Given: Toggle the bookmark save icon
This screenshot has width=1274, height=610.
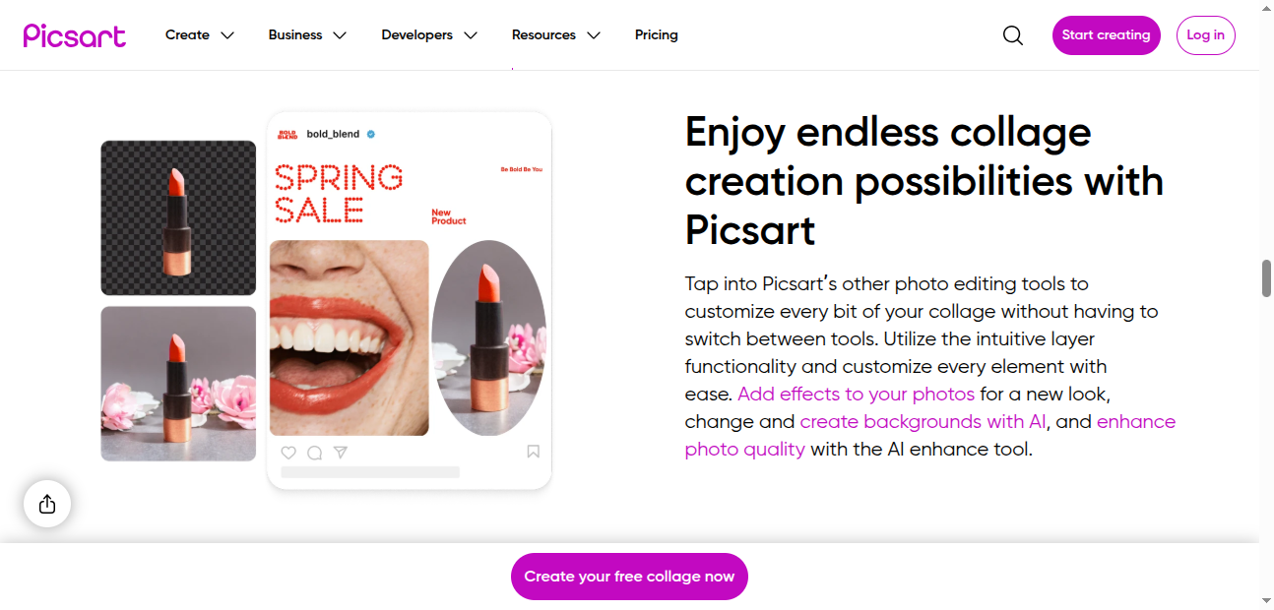Looking at the screenshot, I should click(533, 452).
